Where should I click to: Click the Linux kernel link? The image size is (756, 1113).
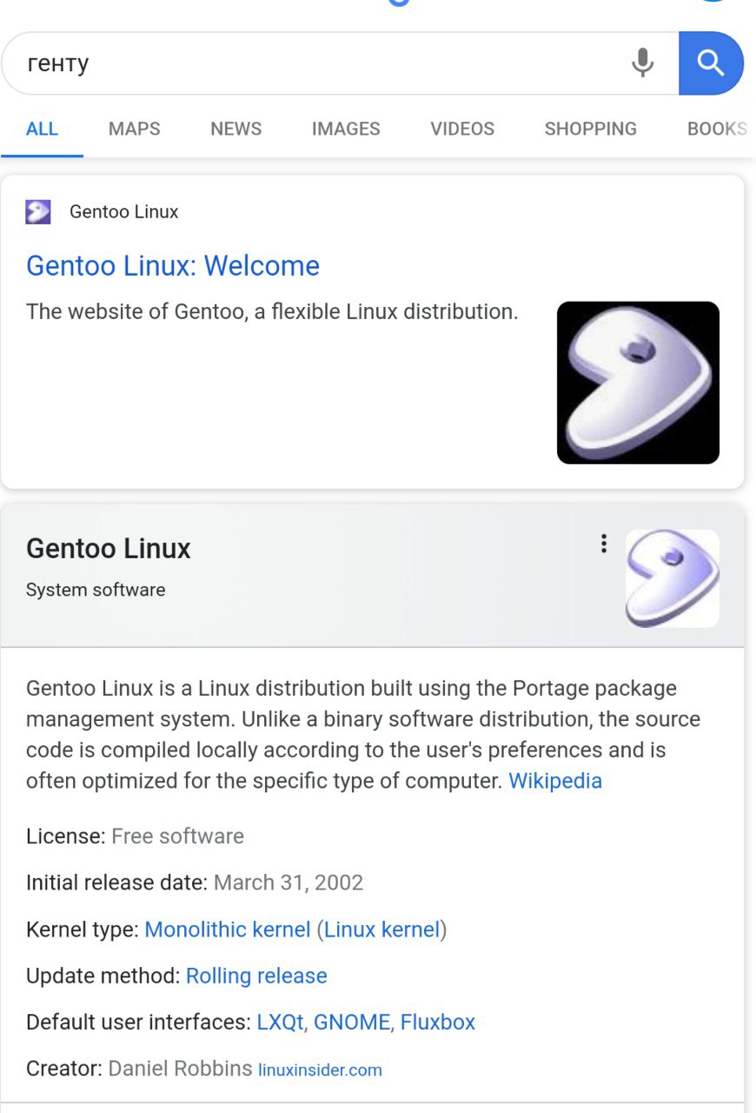tap(382, 930)
